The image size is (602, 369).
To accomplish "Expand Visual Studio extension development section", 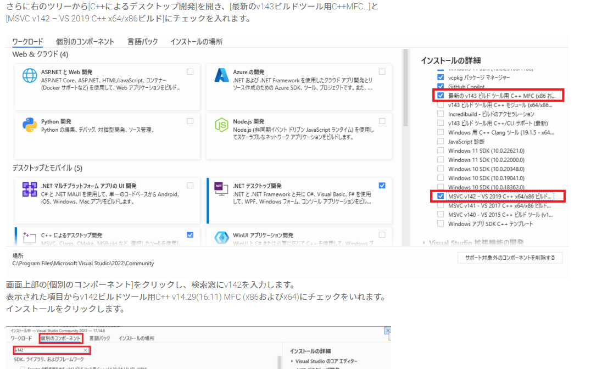I will [x=425, y=243].
